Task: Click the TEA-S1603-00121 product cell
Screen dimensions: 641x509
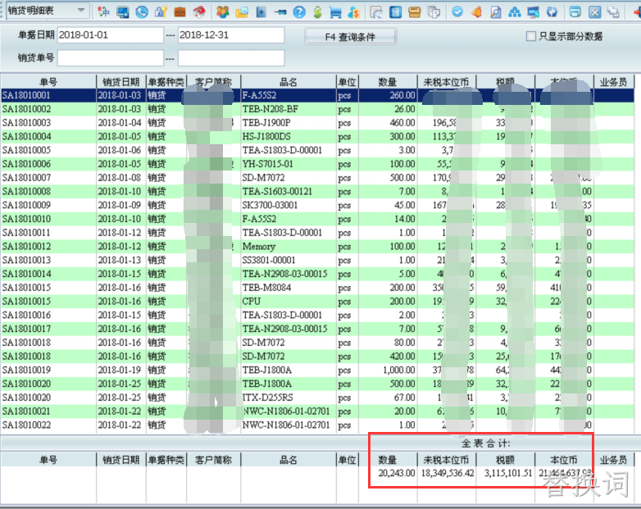Action: pos(277,191)
